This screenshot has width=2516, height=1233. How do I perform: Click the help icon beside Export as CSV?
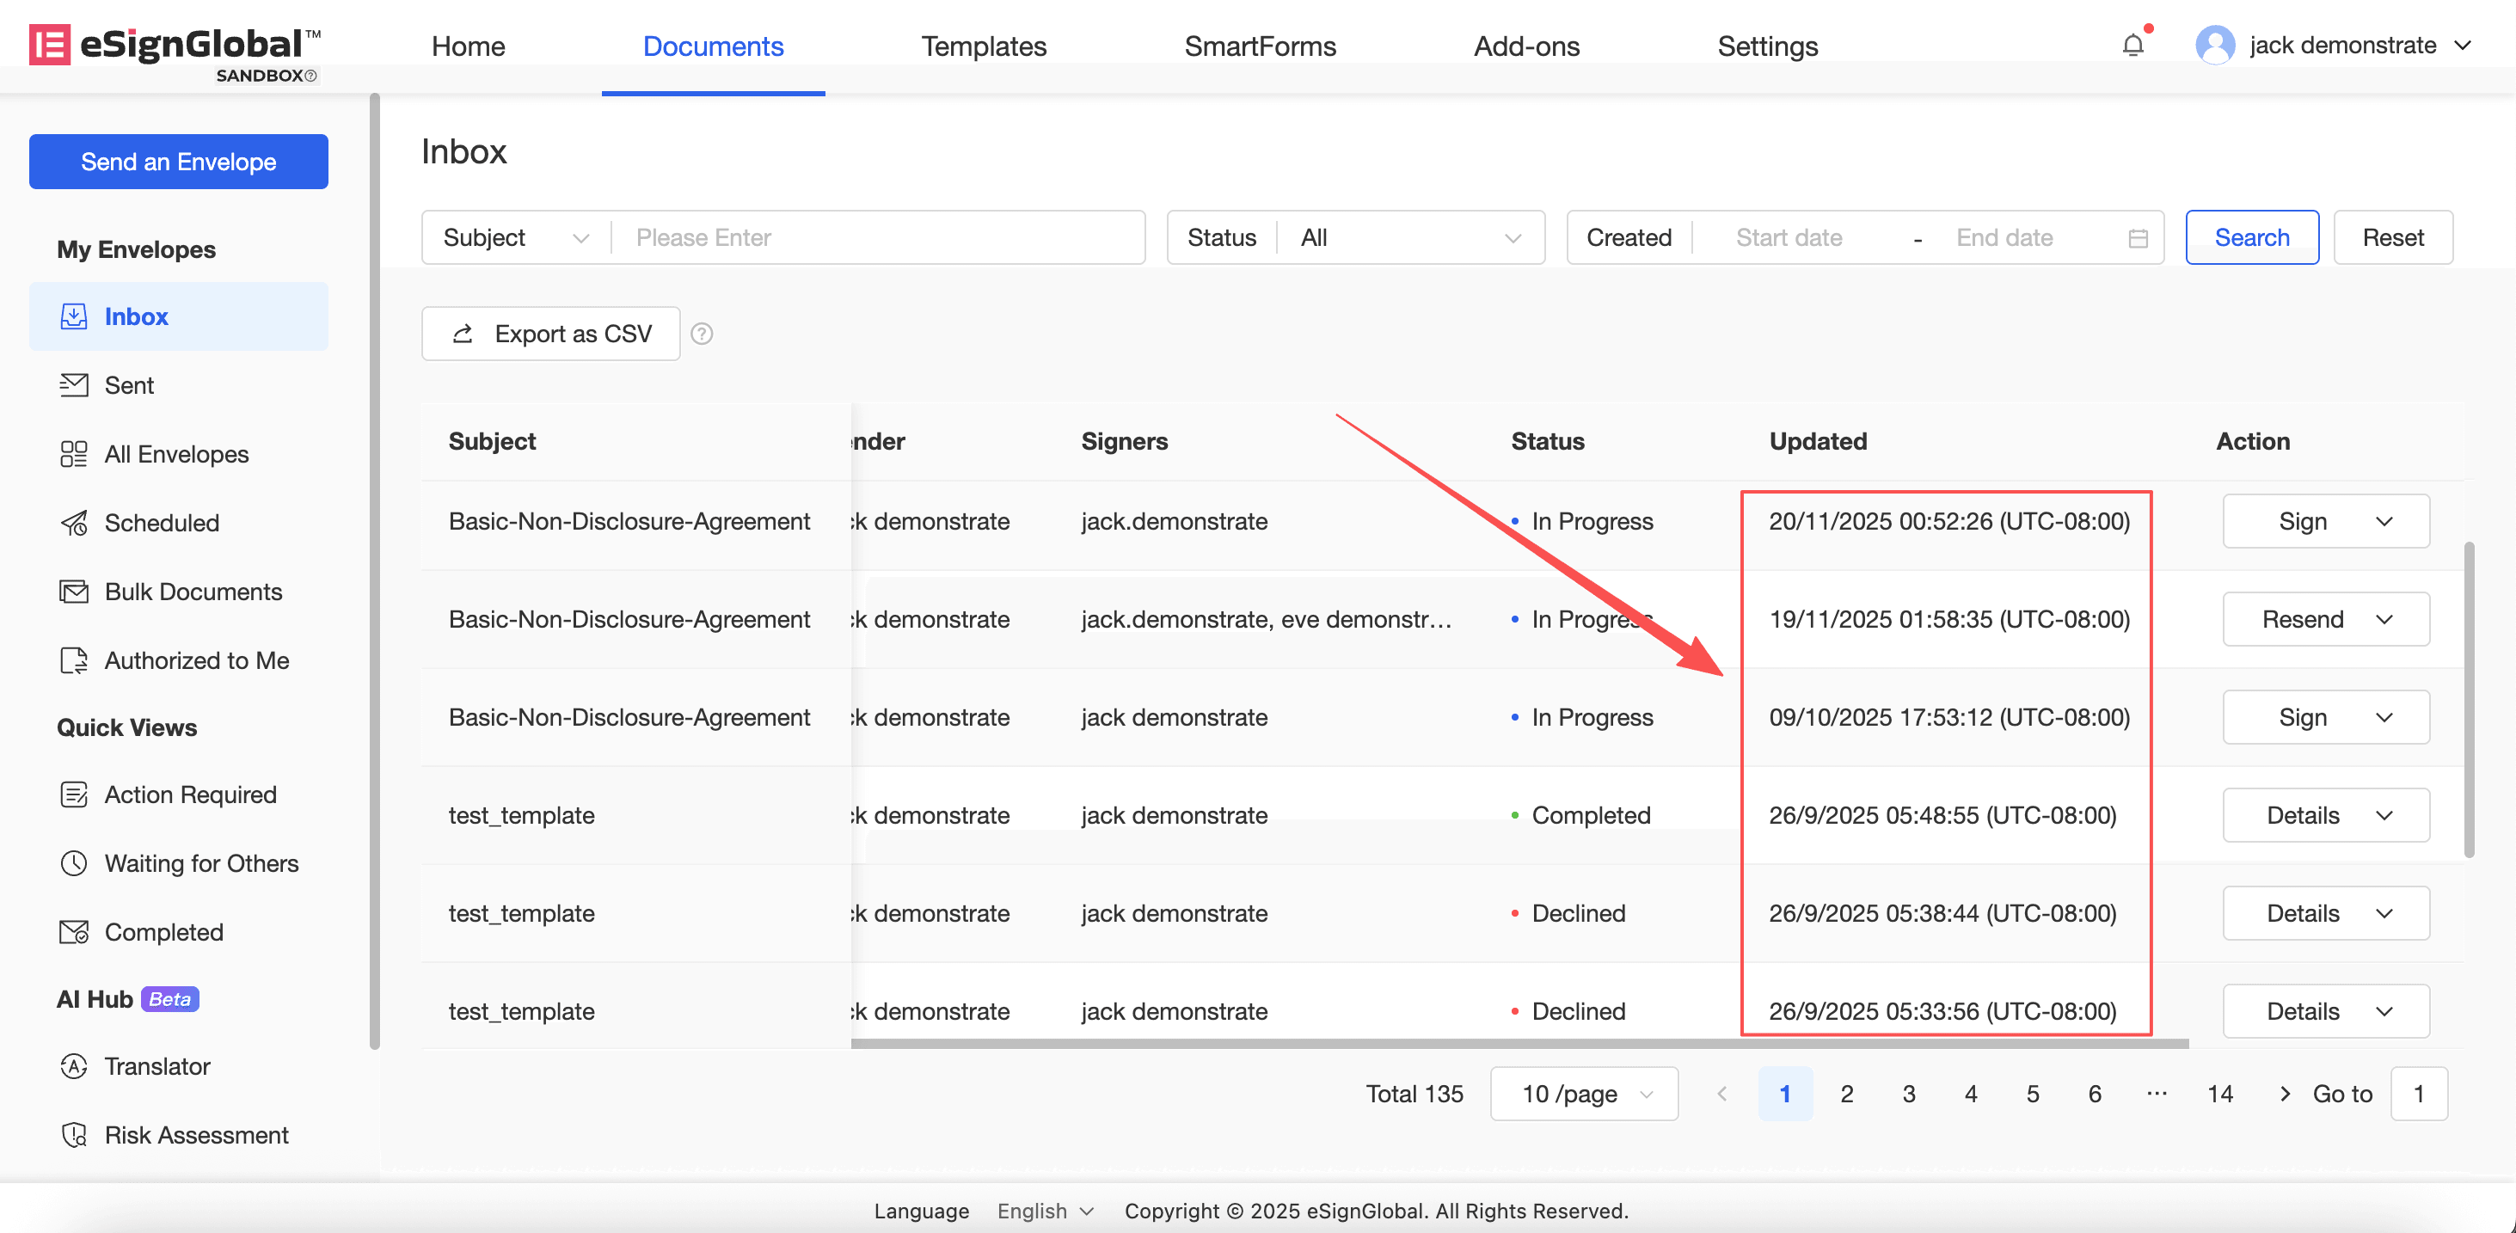click(702, 334)
